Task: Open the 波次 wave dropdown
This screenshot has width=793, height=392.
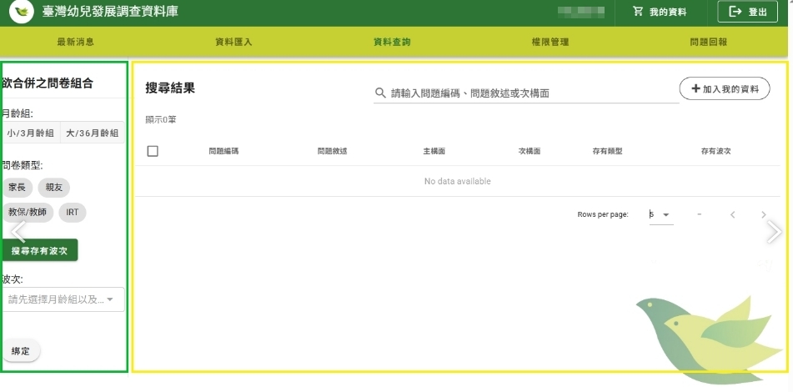Action: tap(63, 299)
